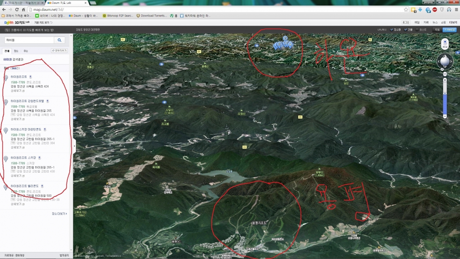Screen dimensions: 460x259
Task: Click the 쇼핑 link
Action: tap(444, 23)
